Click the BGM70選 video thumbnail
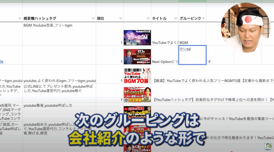The image size is (274, 152). [137, 76]
